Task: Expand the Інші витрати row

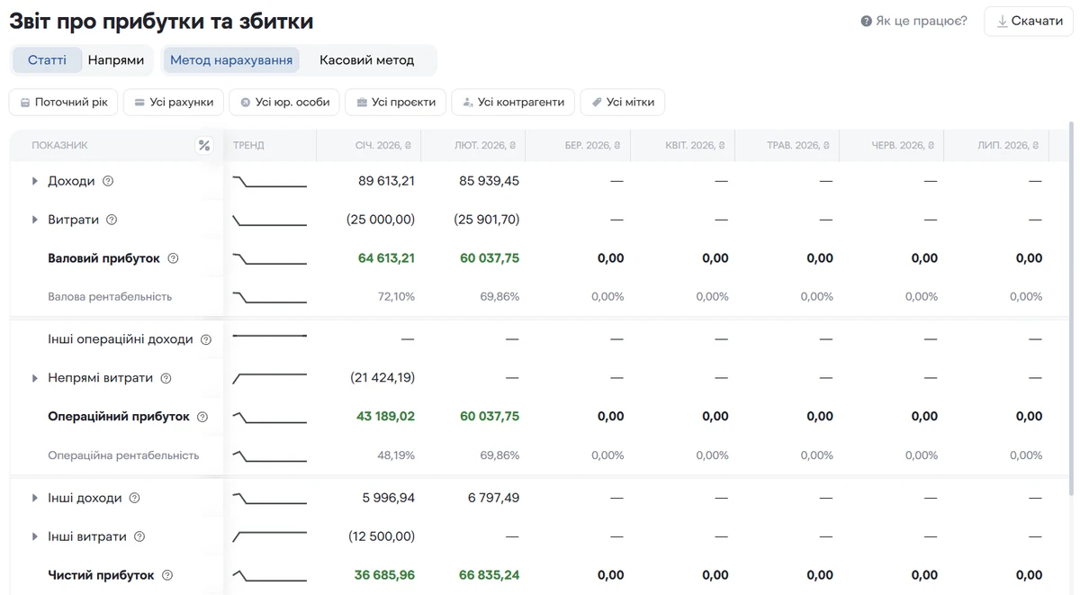Action: click(35, 536)
